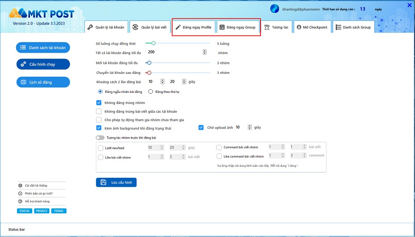Uncheck Không đăng trùng nhóm checkbox
This screenshot has width=415, height=237.
click(x=99, y=103)
